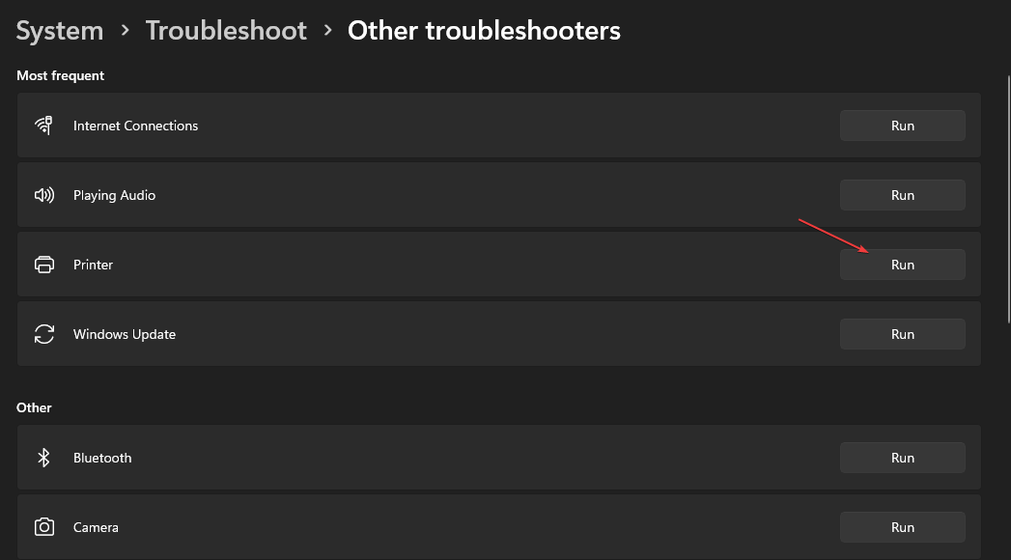Click the Internet Connections Wi-Fi icon
Viewport: 1011px width, 560px height.
pyautogui.click(x=43, y=126)
